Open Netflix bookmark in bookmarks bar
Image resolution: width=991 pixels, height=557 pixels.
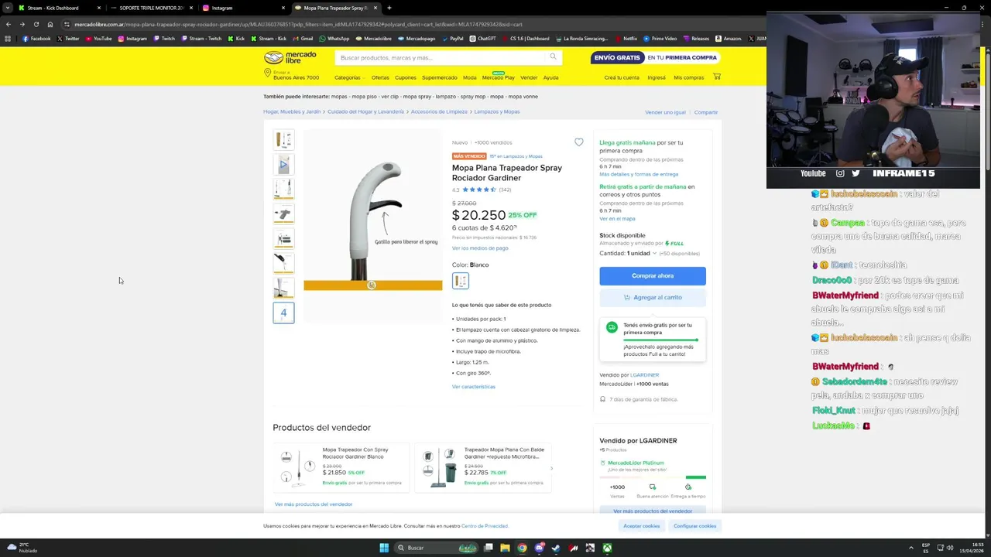[626, 38]
